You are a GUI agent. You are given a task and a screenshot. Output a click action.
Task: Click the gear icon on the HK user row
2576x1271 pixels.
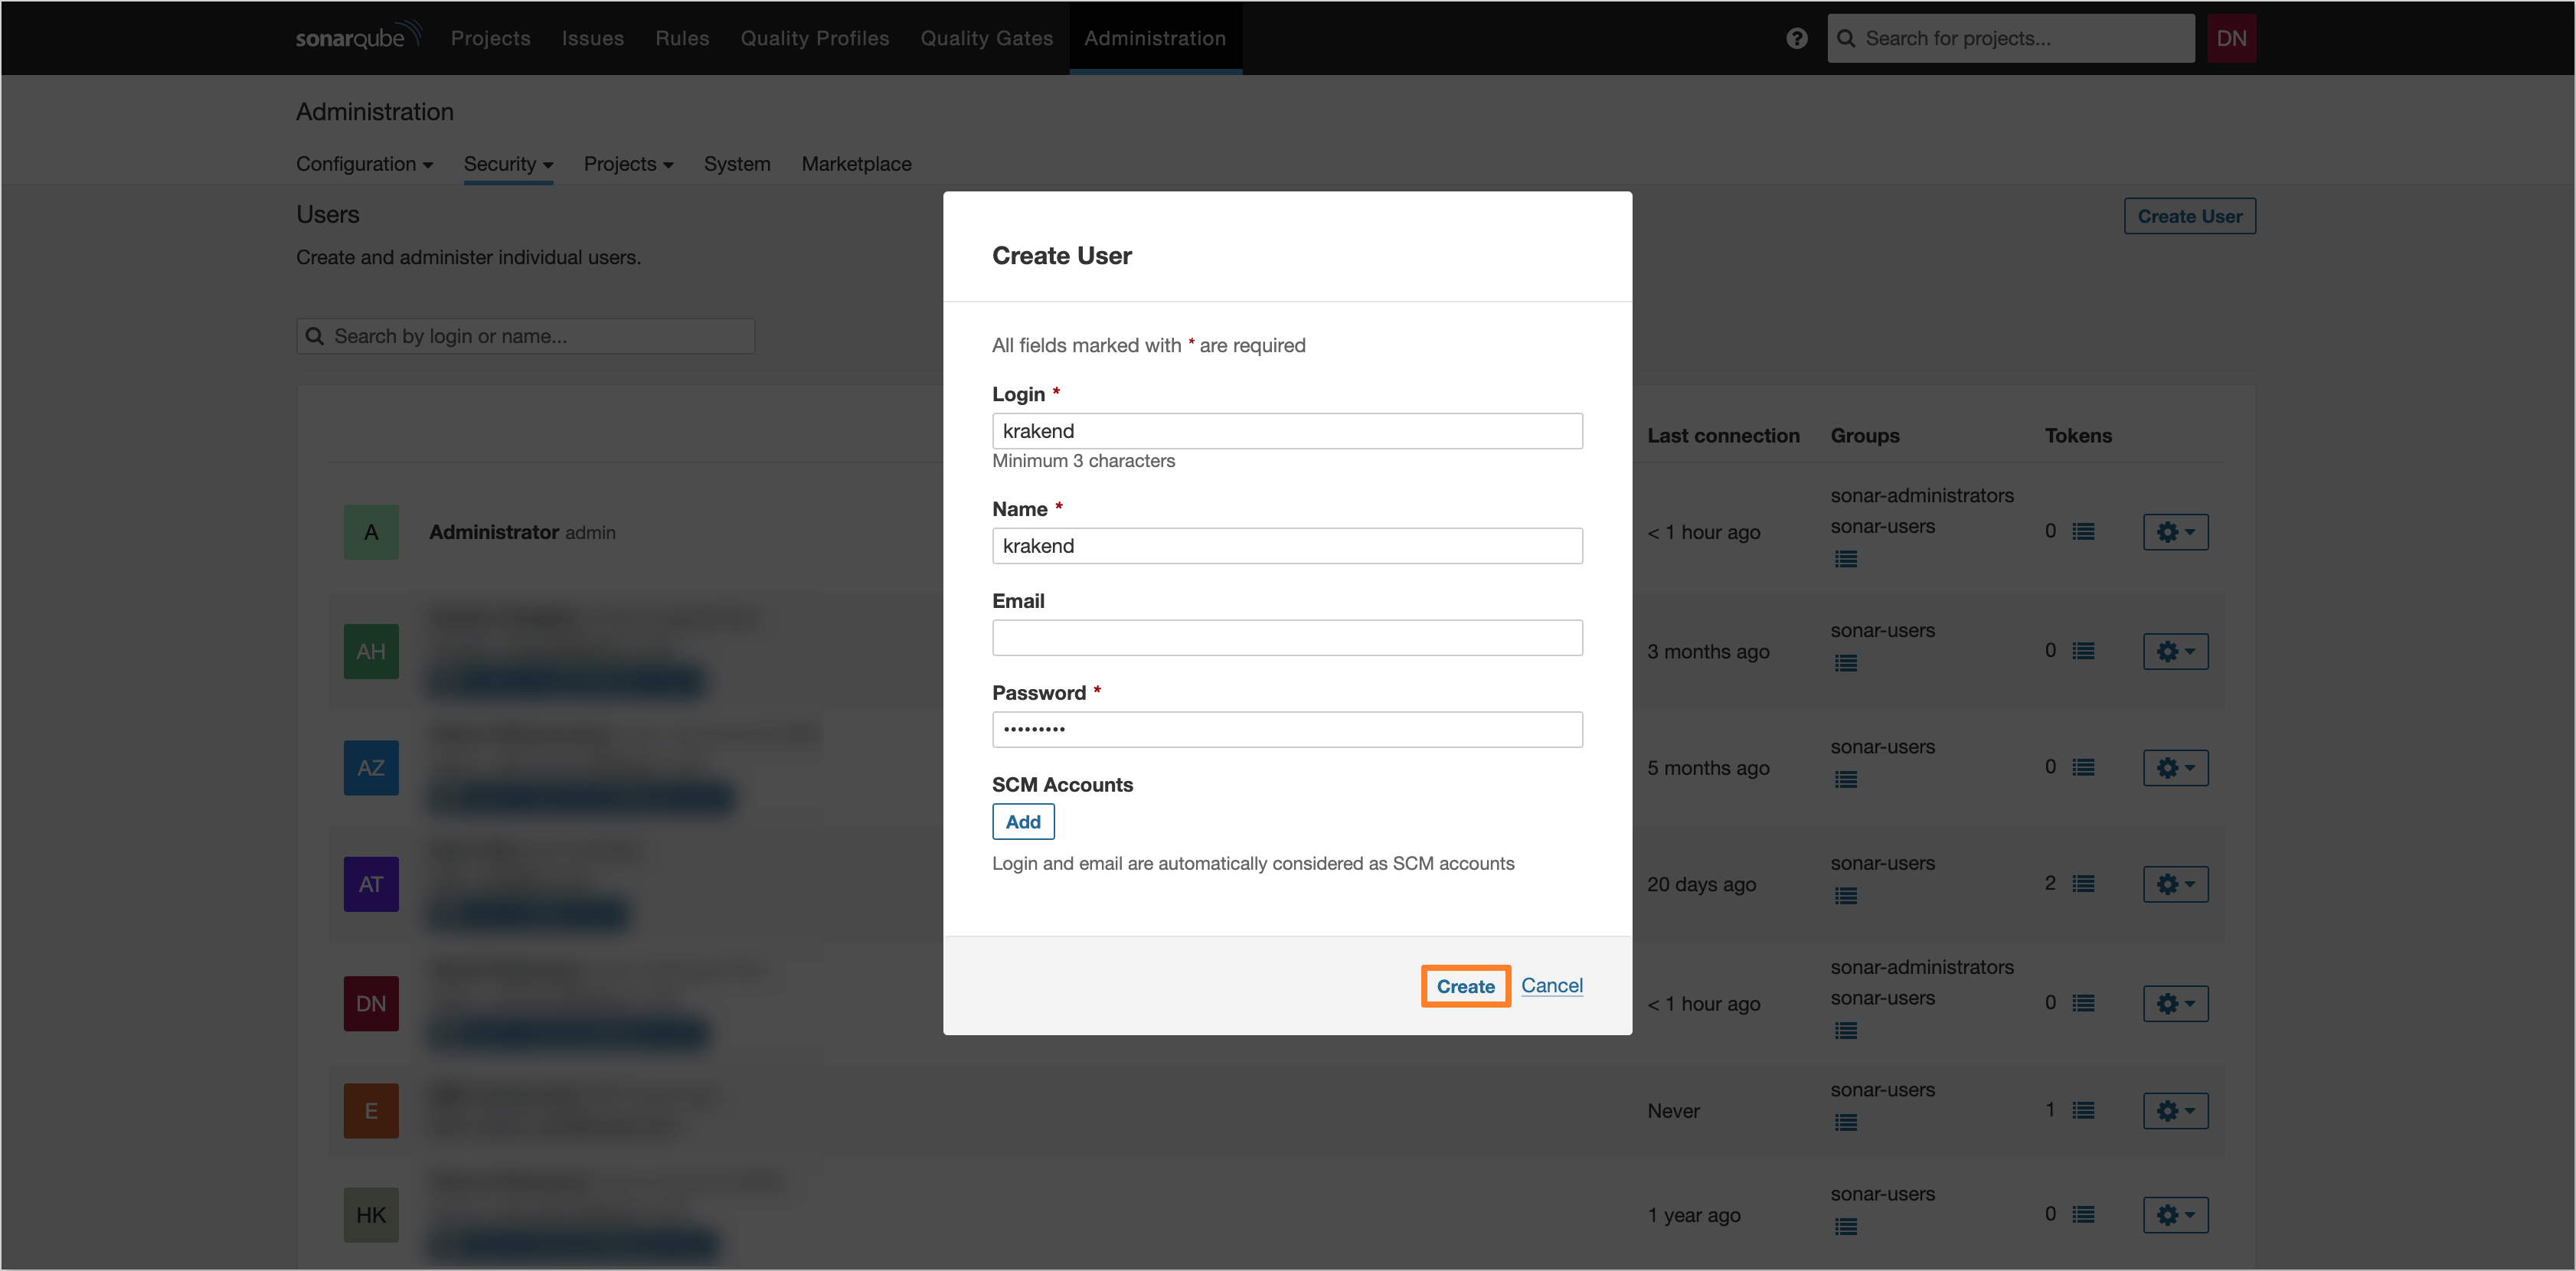click(x=2175, y=1215)
